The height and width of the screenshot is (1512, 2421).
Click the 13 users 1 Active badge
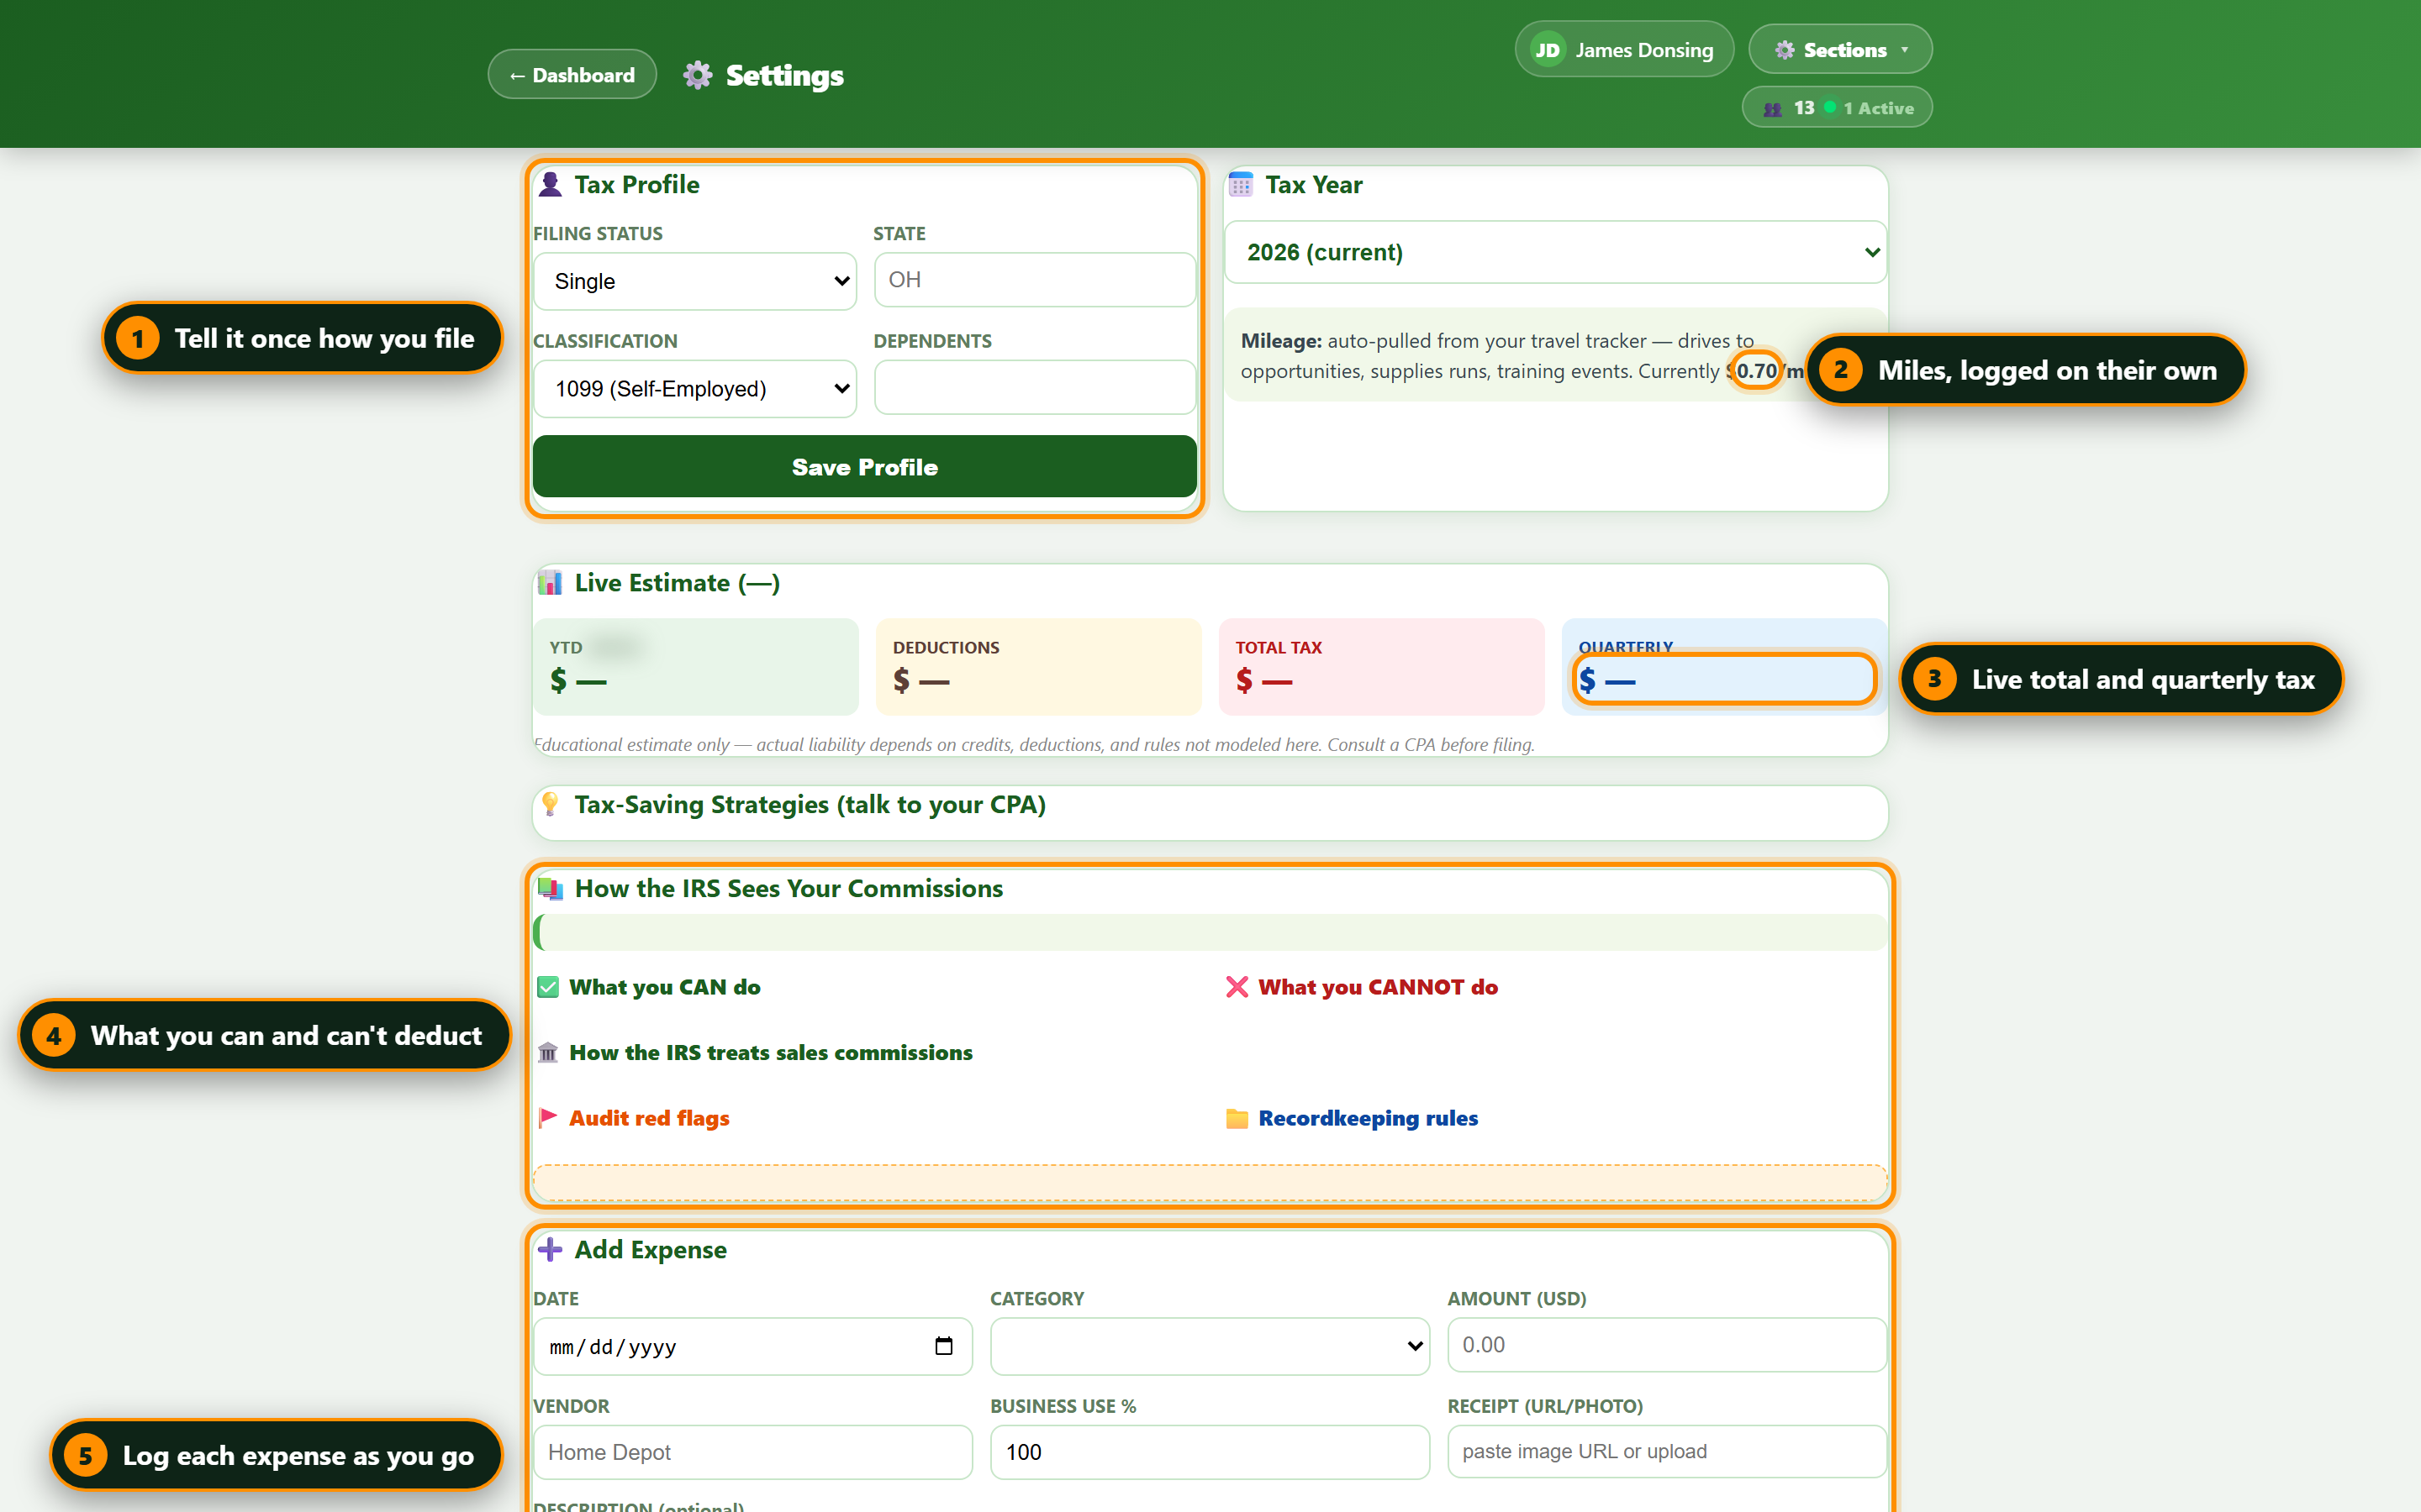[x=1837, y=108]
